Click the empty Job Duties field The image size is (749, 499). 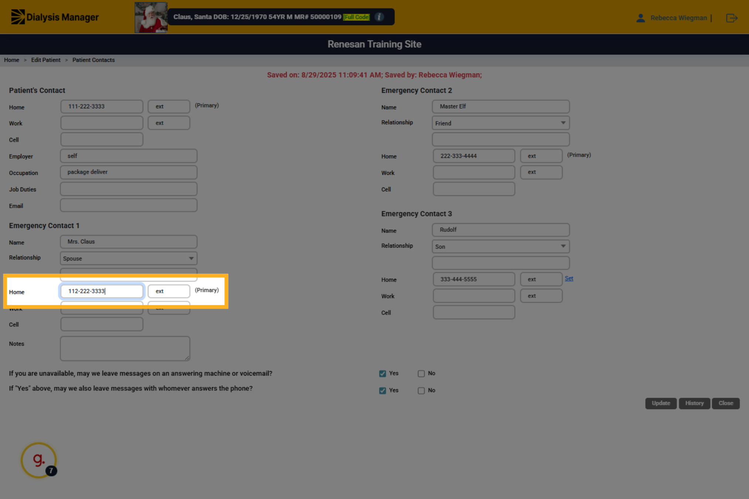129,189
